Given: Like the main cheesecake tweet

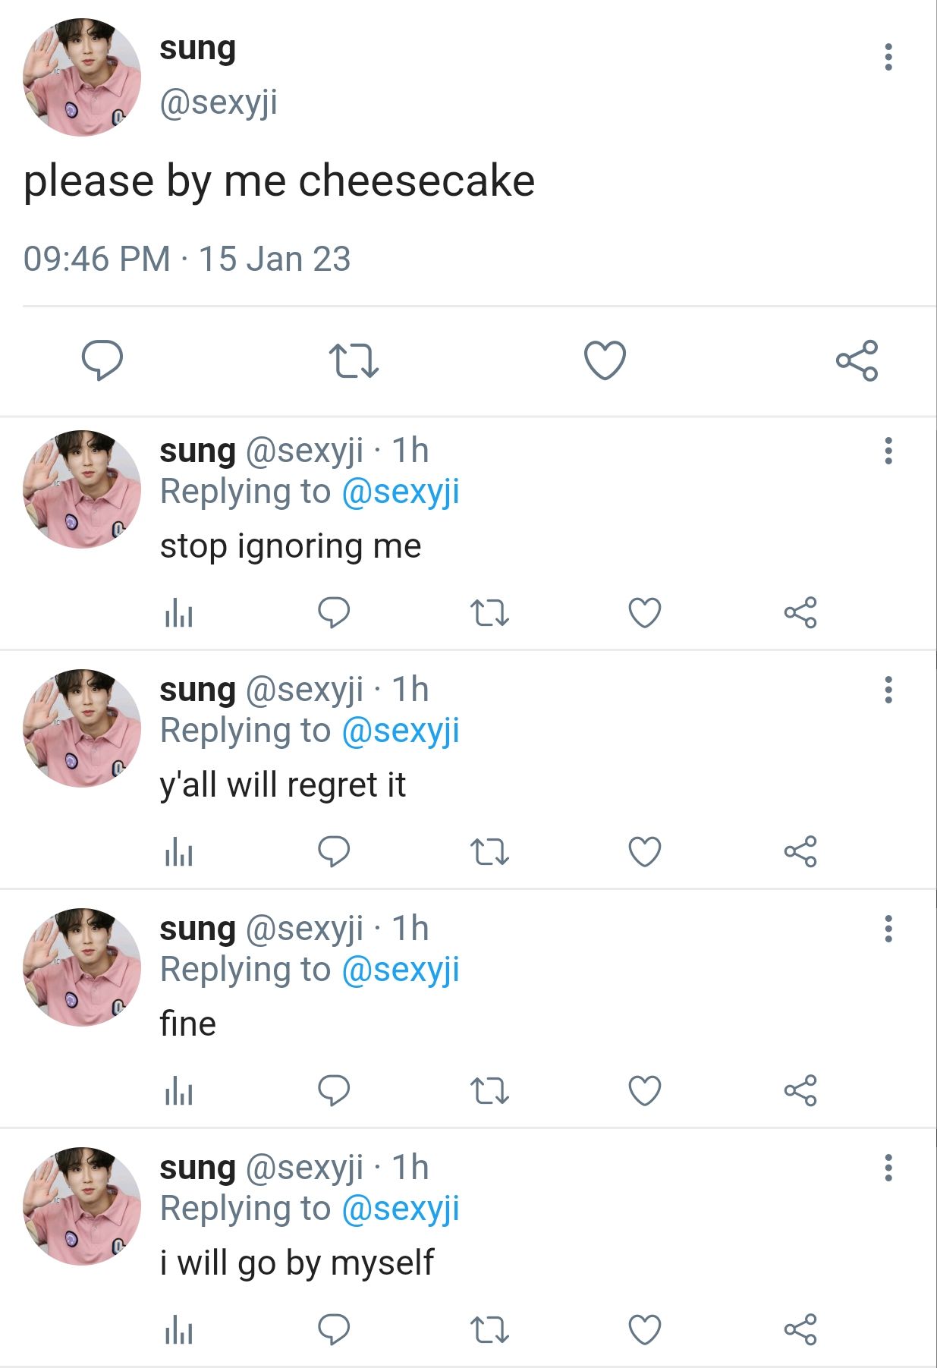Looking at the screenshot, I should coord(605,360).
